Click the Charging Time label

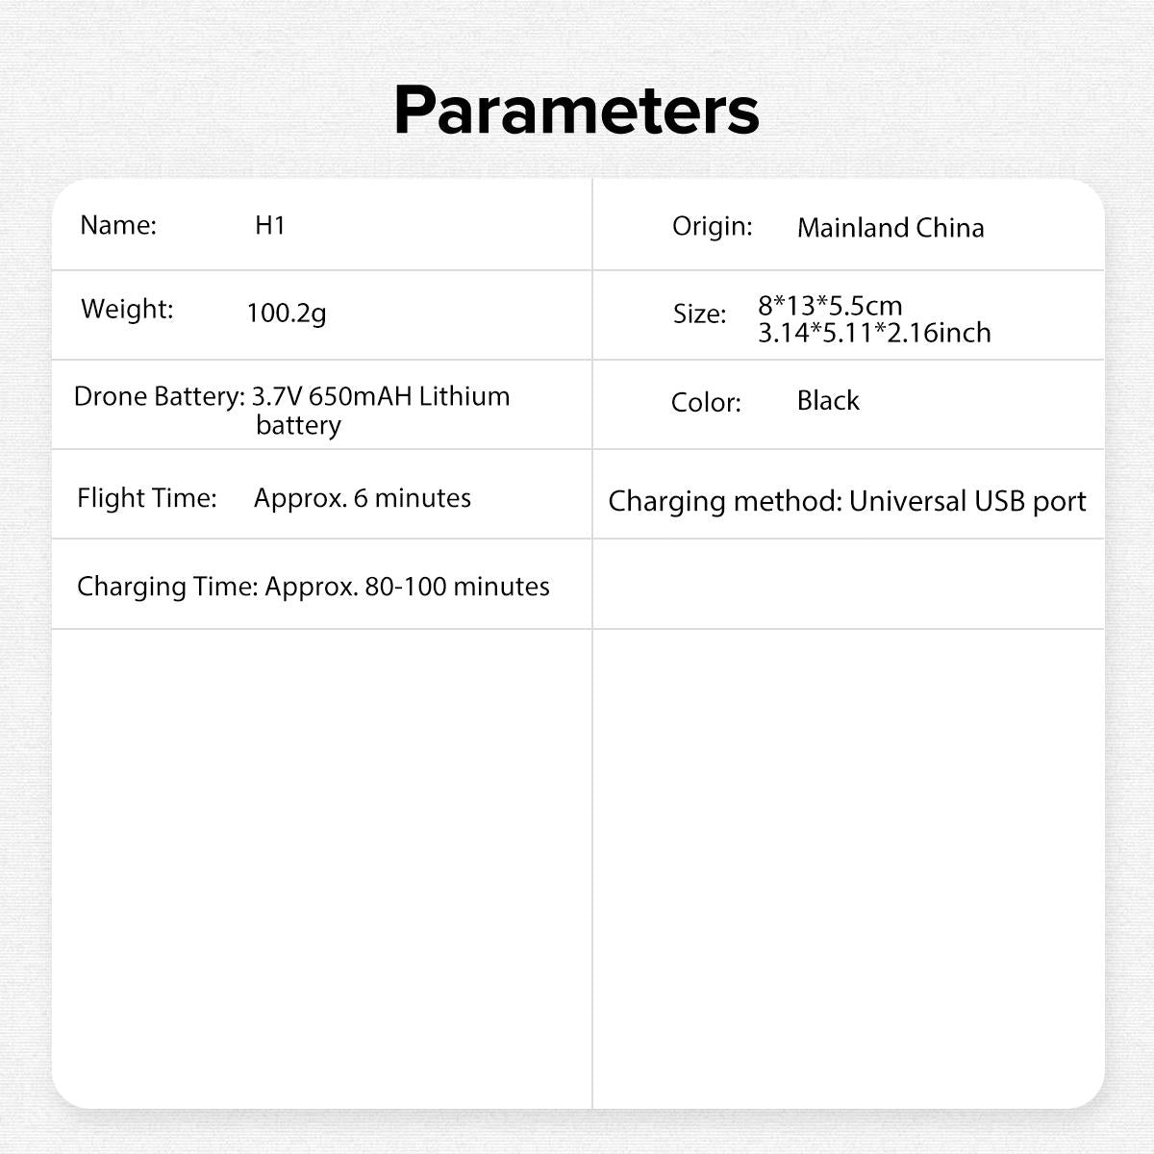[x=166, y=587]
